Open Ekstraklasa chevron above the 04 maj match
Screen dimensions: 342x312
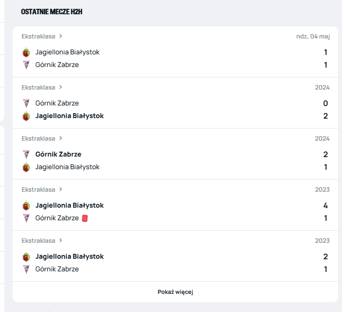tap(61, 36)
